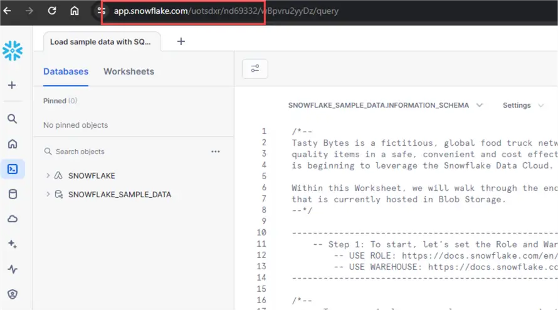The height and width of the screenshot is (310, 558).
Task: Click the 'Within this Worksheet' comment line
Action: click(424, 188)
